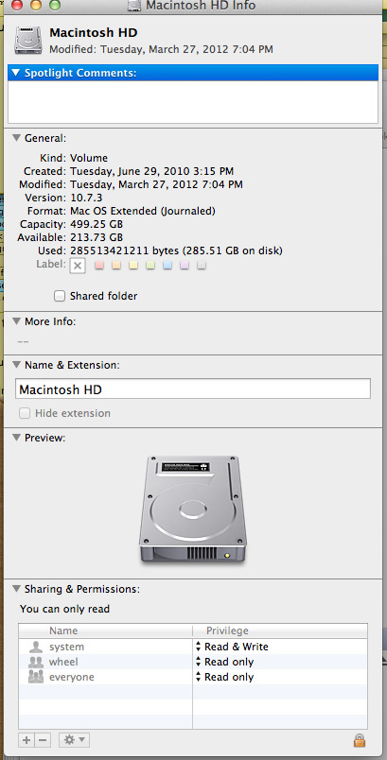Choose the blue label color
The height and width of the screenshot is (760, 387).
[167, 265]
